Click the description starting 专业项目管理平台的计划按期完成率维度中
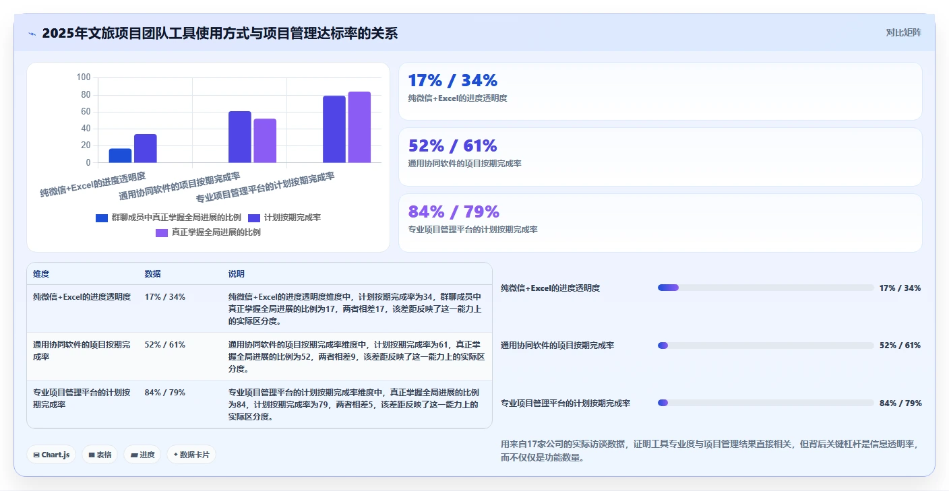Image resolution: width=949 pixels, height=491 pixels. [x=354, y=404]
